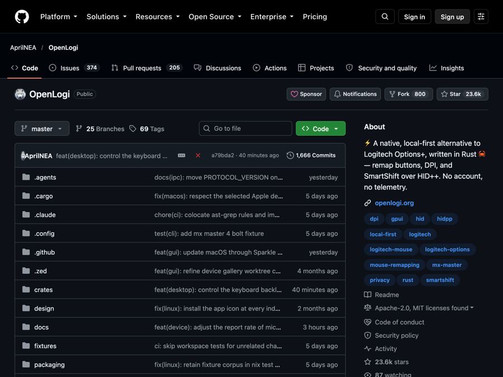503x377 pixels.
Task: Click the Code of conduct heart icon
Action: pos(368,322)
